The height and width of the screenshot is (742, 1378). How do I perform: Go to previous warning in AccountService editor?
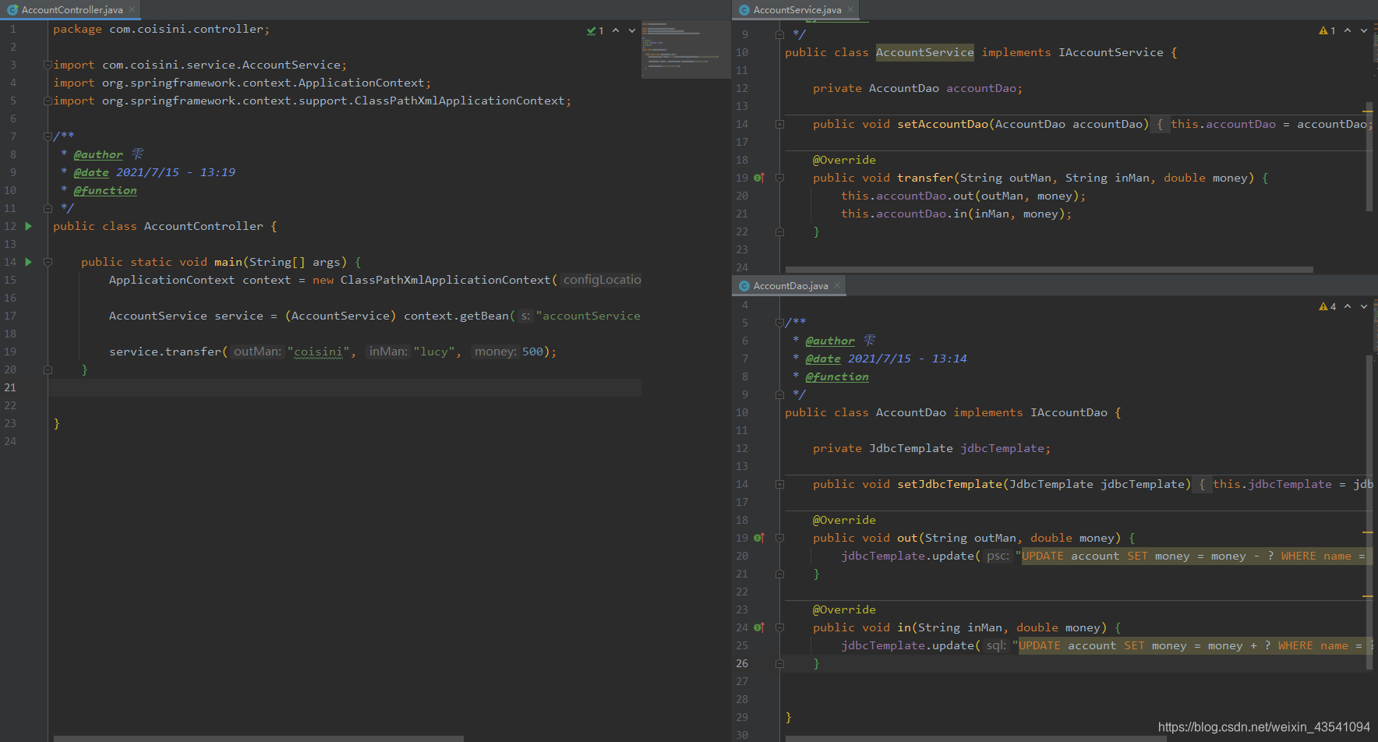(1348, 30)
